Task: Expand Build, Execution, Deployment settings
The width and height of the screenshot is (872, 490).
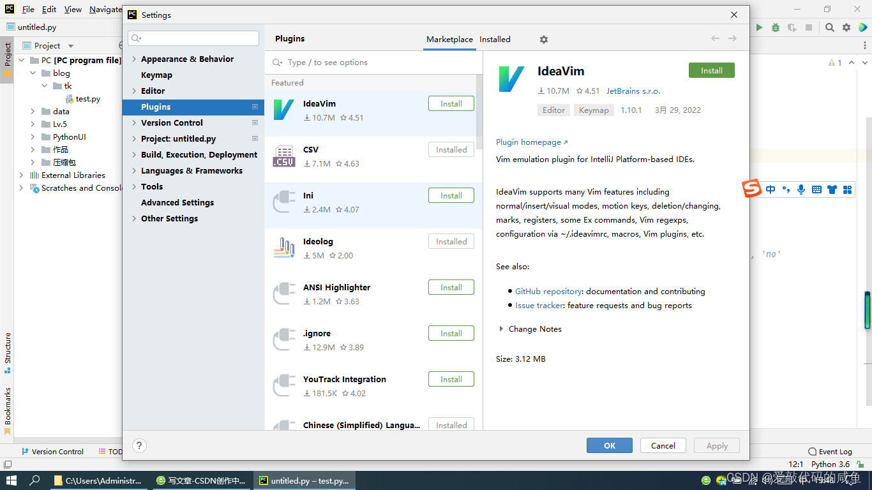Action: tap(134, 154)
